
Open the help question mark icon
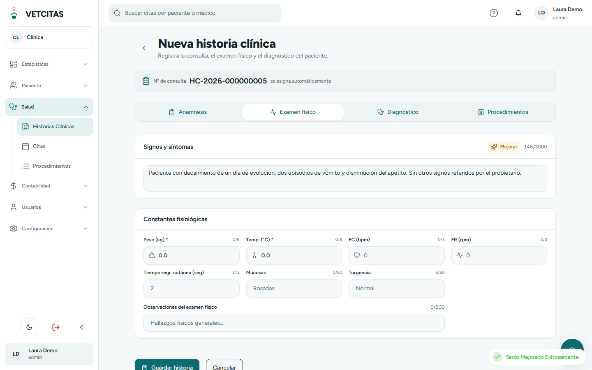click(x=494, y=13)
